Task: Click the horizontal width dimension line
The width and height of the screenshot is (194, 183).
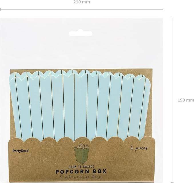Action: (x=82, y=9)
